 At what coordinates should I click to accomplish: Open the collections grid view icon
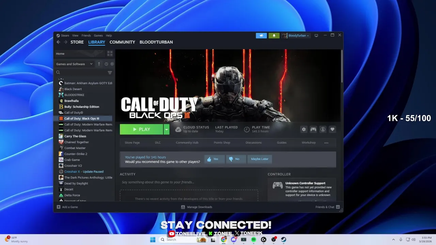[x=110, y=53]
